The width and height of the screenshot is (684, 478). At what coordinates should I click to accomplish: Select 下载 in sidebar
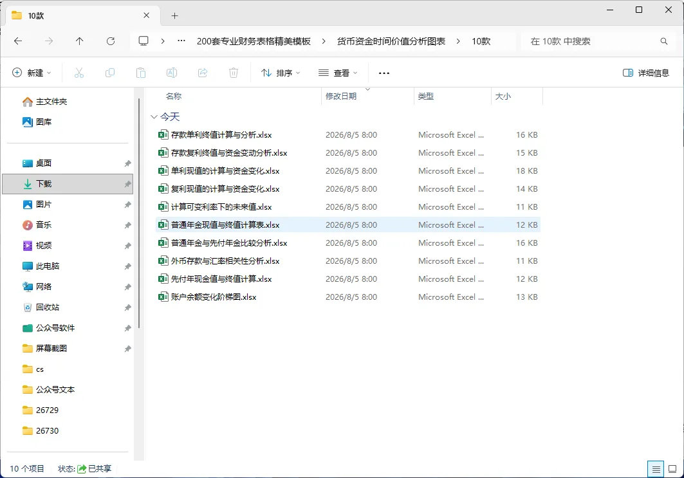pyautogui.click(x=68, y=183)
